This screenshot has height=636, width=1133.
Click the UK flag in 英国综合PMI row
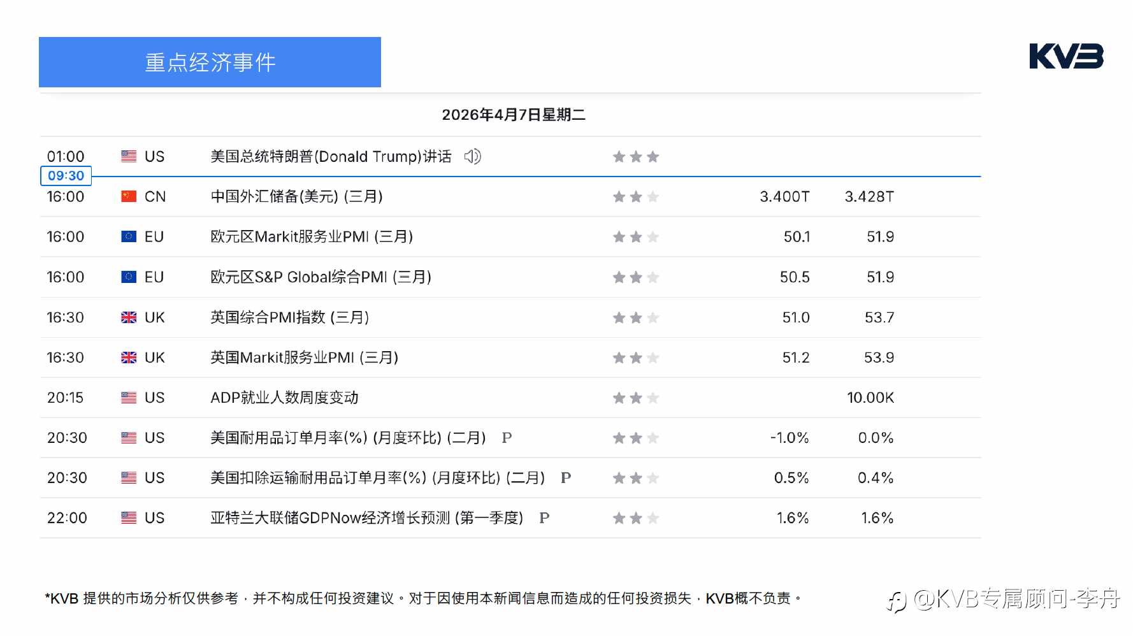(x=129, y=317)
